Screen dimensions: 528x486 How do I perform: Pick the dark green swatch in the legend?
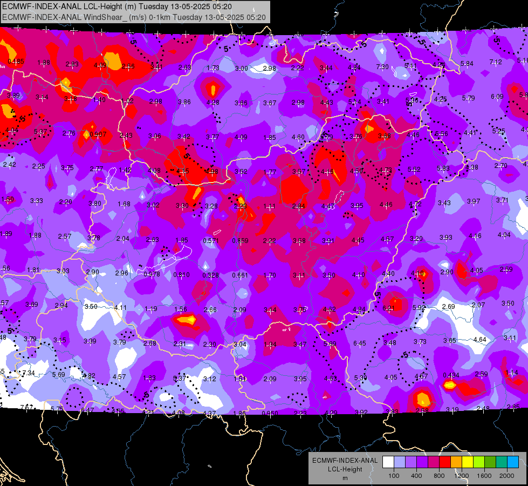(x=490, y=462)
